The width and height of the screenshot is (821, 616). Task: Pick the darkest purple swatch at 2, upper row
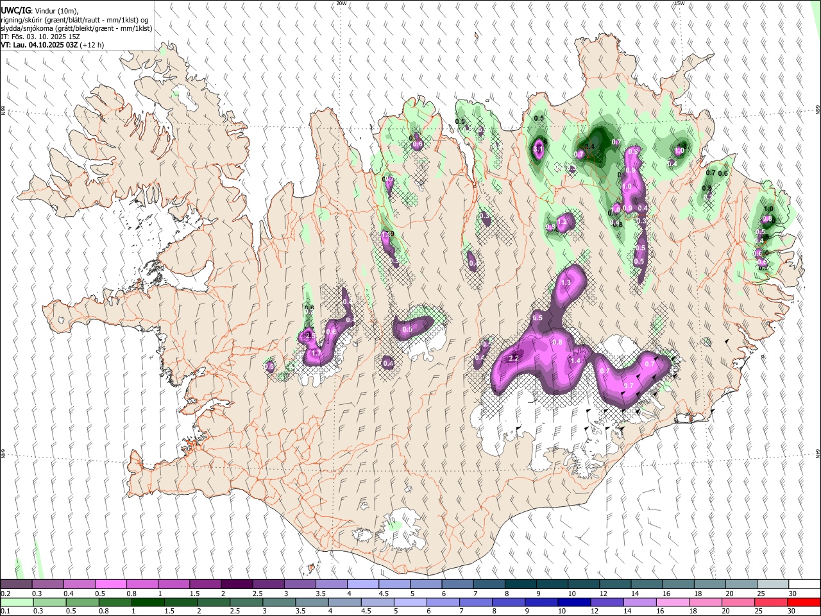coord(237,584)
